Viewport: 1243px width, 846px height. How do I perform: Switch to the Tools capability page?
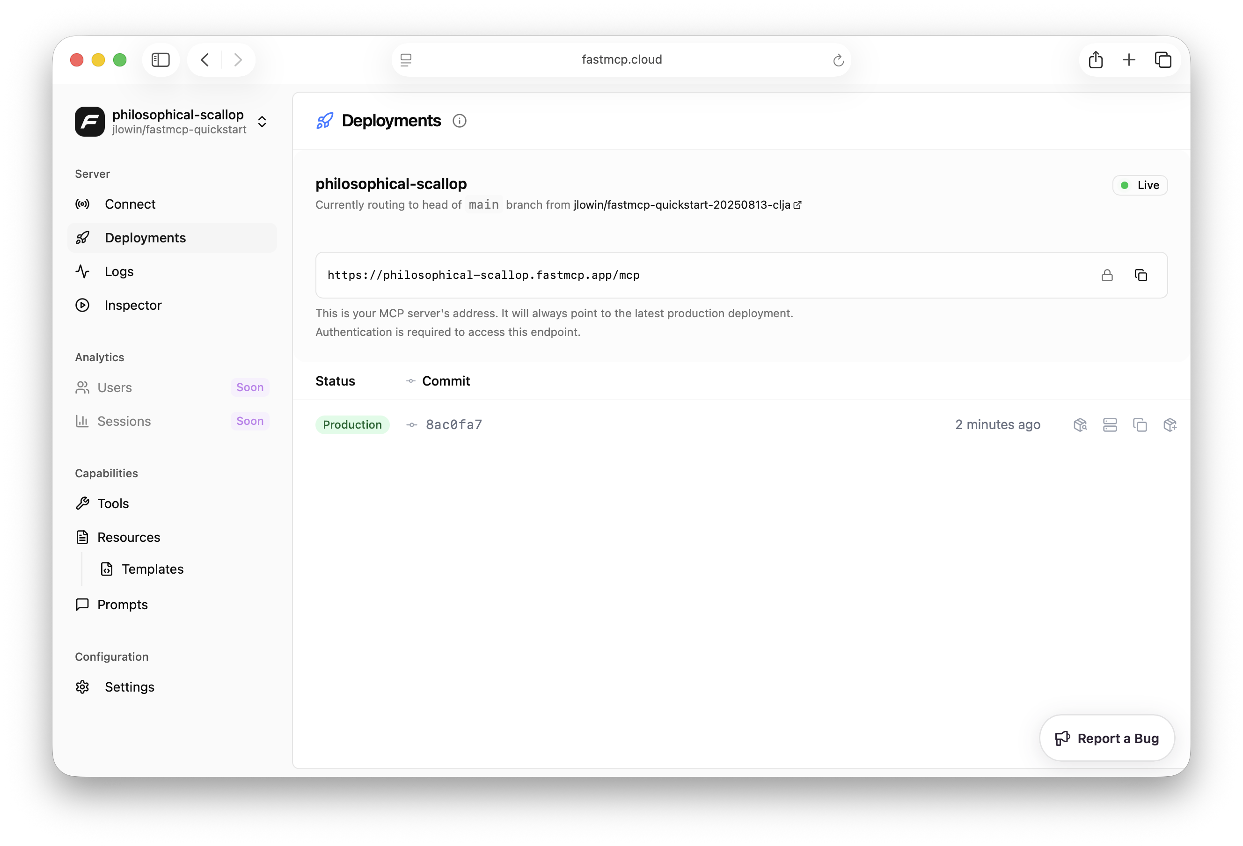pos(113,503)
